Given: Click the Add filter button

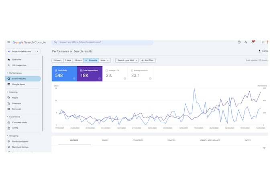Looking at the screenshot, I should tap(148, 61).
